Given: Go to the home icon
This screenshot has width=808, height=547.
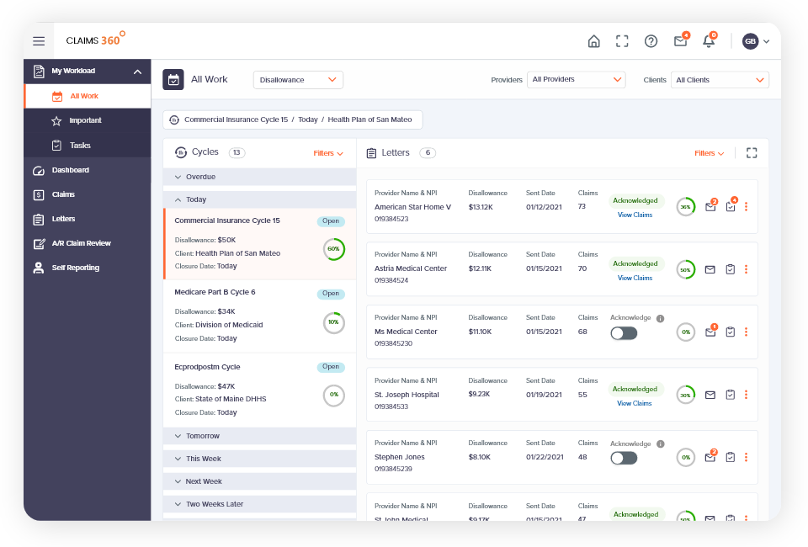Looking at the screenshot, I should (593, 41).
